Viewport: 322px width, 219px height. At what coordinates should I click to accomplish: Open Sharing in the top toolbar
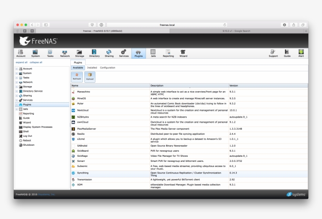click(x=109, y=53)
